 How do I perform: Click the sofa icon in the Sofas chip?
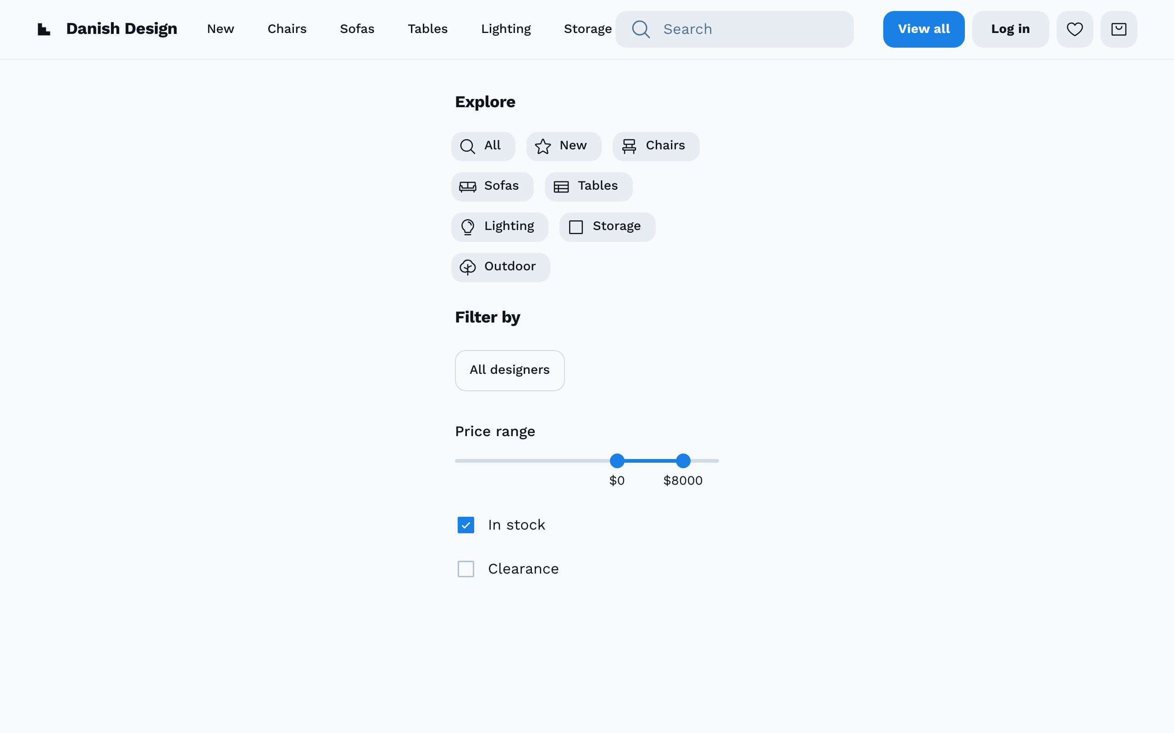click(x=467, y=186)
